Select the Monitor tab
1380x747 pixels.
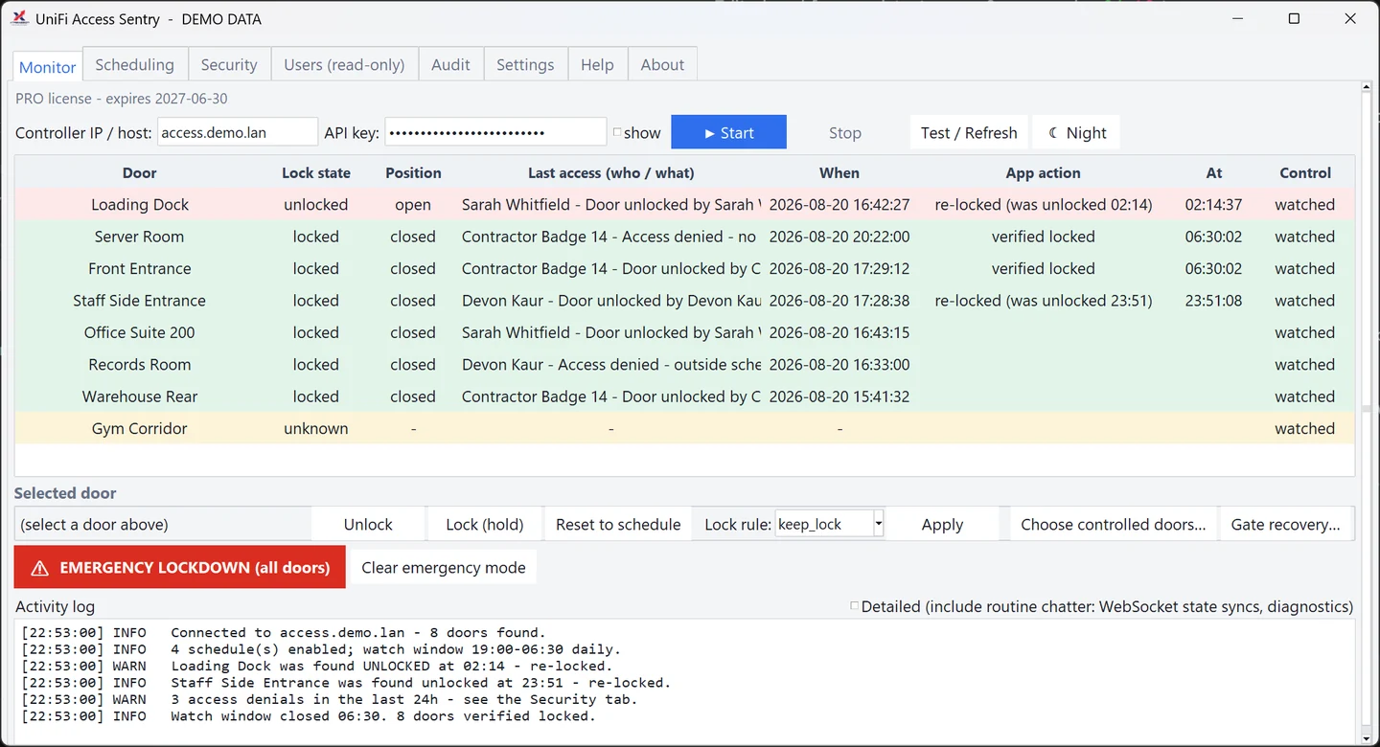pyautogui.click(x=48, y=66)
